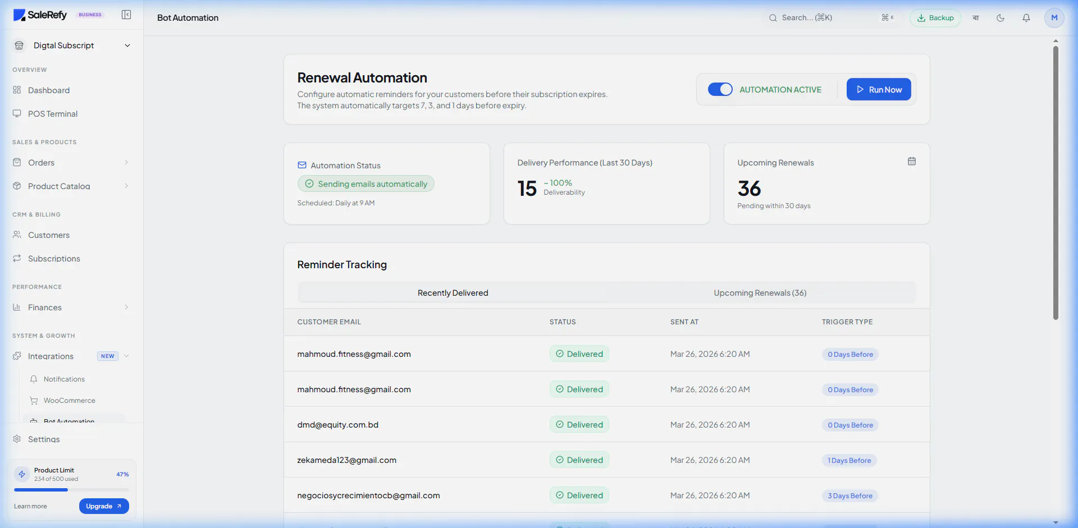1078x528 pixels.
Task: Click the Settings gear icon
Action: coord(17,439)
